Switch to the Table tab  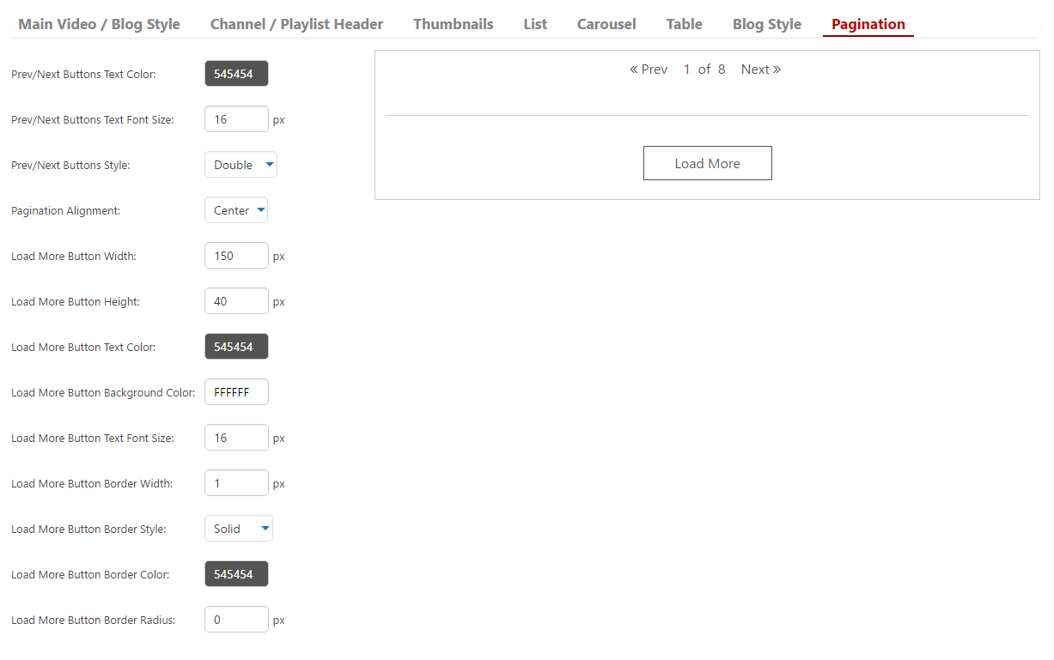pyautogui.click(x=684, y=24)
